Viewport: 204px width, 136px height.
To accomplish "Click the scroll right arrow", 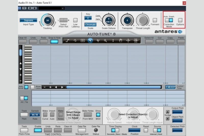I will click(62, 87).
